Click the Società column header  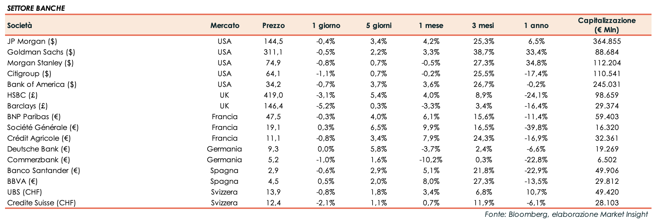[x=19, y=25]
